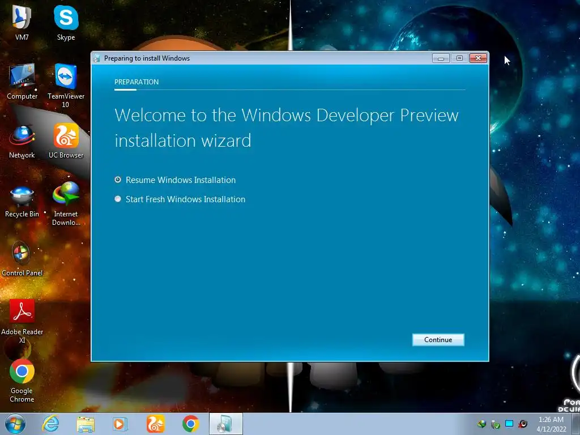Click the Windows setup taskbar button
580x435 pixels.
225,424
